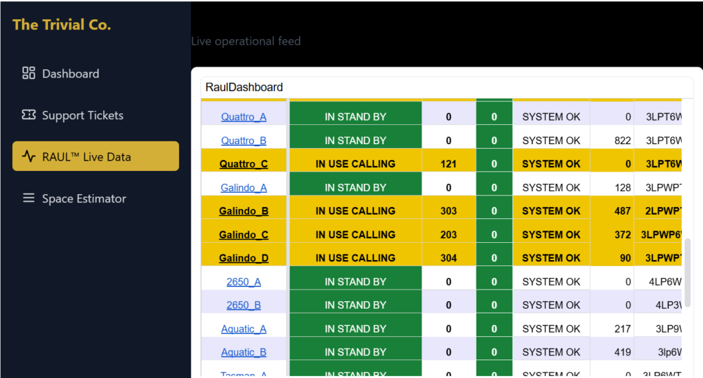Viewport: 703px width, 378px height.
Task: Open the Dashboard menu item
Action: coord(70,73)
